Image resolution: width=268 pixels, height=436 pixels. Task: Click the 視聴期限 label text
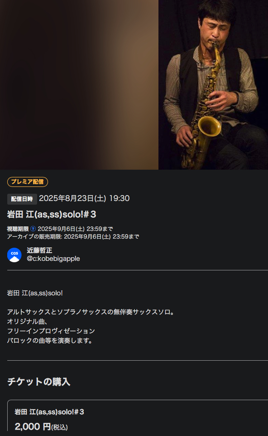pyautogui.click(x=18, y=229)
